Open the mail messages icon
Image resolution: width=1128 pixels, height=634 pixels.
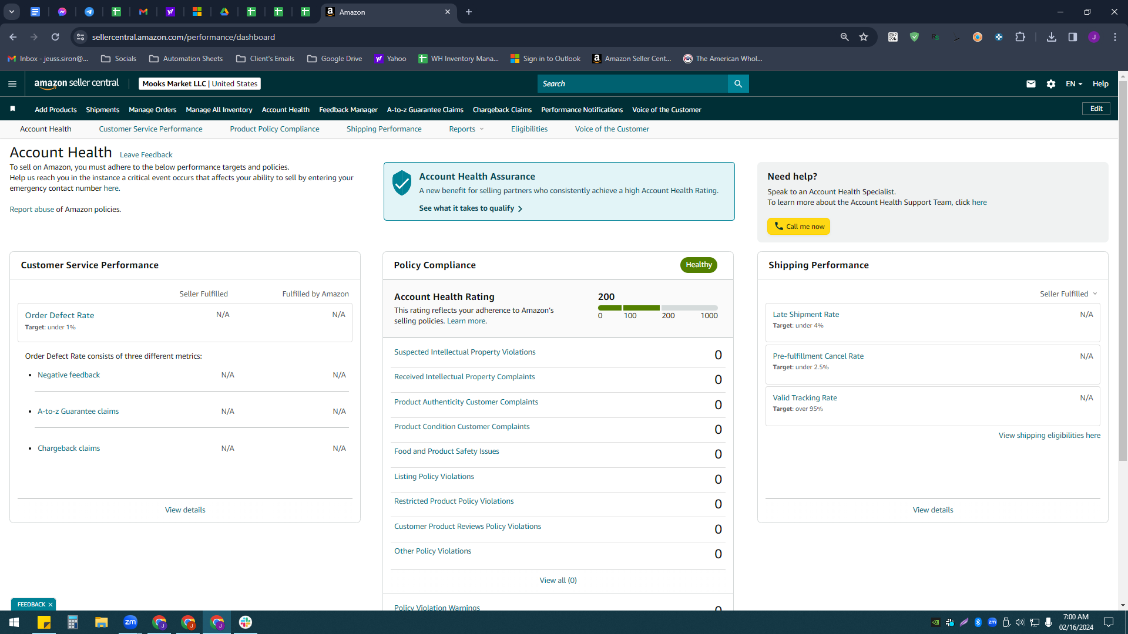pyautogui.click(x=1030, y=84)
